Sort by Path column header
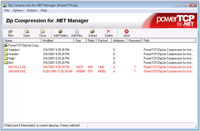This screenshot has width=200, height=131. coord(169,41)
